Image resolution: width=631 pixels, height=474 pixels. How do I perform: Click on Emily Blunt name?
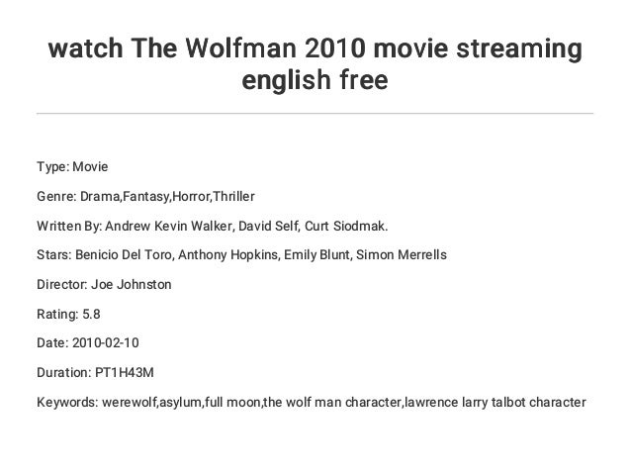pos(316,255)
